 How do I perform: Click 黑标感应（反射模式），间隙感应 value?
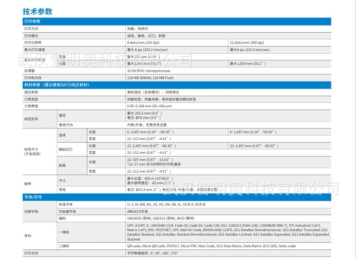click(x=153, y=92)
